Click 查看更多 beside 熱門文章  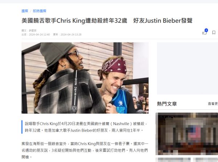point(213,104)
